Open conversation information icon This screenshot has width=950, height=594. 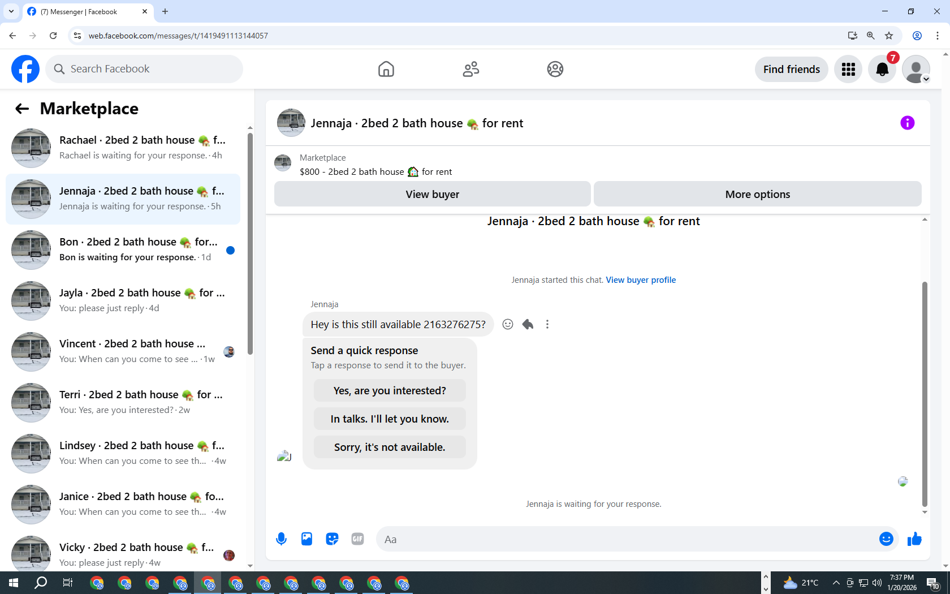coord(908,123)
